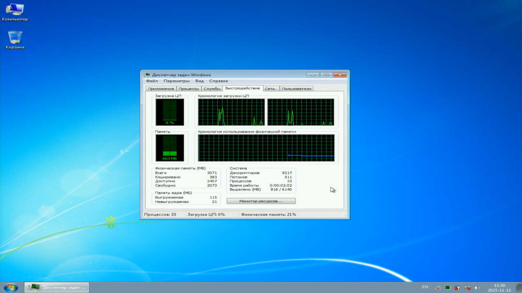Click the network tray icon with red cross
This screenshot has height=293, width=522.
pyautogui.click(x=467, y=287)
